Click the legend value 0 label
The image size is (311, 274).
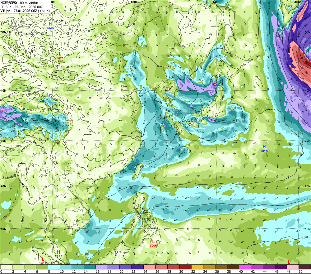point(1,272)
